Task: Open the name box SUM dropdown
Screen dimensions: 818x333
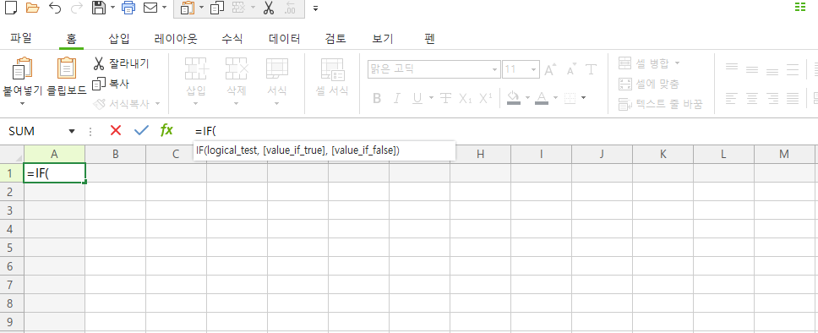Action: pos(72,131)
